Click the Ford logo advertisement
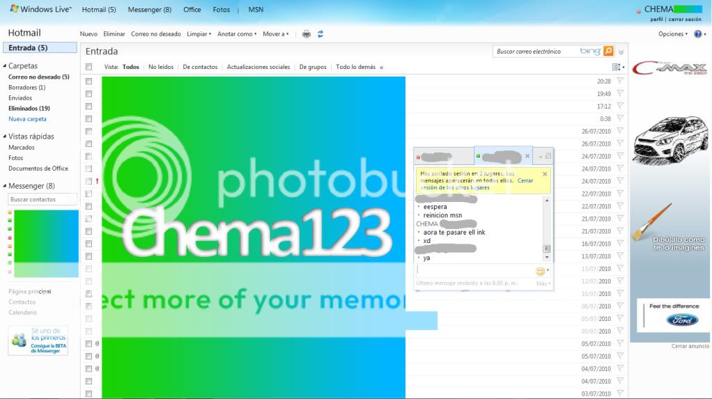This screenshot has width=712, height=399. pos(682,320)
